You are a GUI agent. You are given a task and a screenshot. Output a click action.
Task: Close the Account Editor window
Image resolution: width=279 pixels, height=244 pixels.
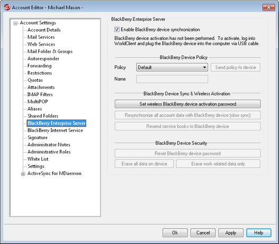pos(268,7)
